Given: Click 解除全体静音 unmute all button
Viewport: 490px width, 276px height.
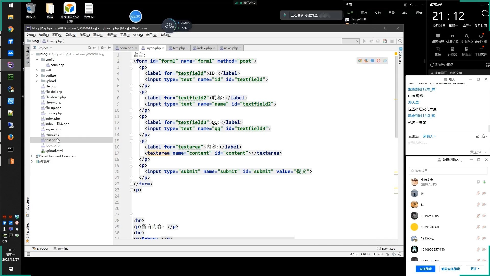Looking at the screenshot, I should click(450, 269).
